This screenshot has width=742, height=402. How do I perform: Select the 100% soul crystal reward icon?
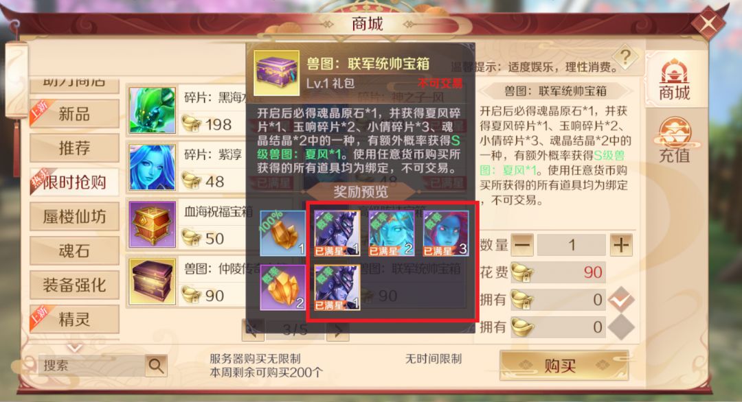tap(282, 233)
